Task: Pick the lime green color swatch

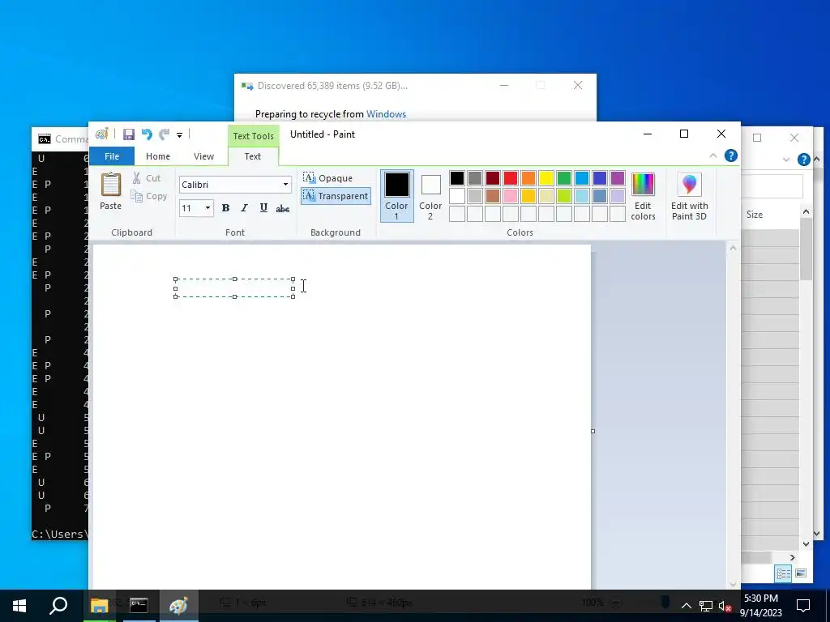Action: pyautogui.click(x=564, y=196)
